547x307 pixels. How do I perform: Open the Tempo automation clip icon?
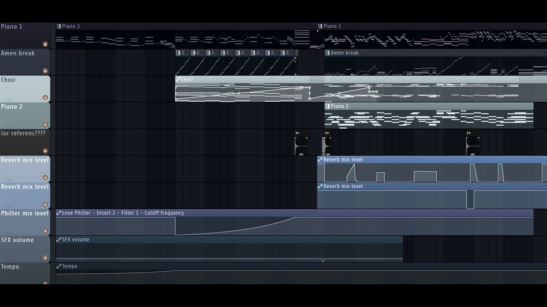(x=59, y=266)
